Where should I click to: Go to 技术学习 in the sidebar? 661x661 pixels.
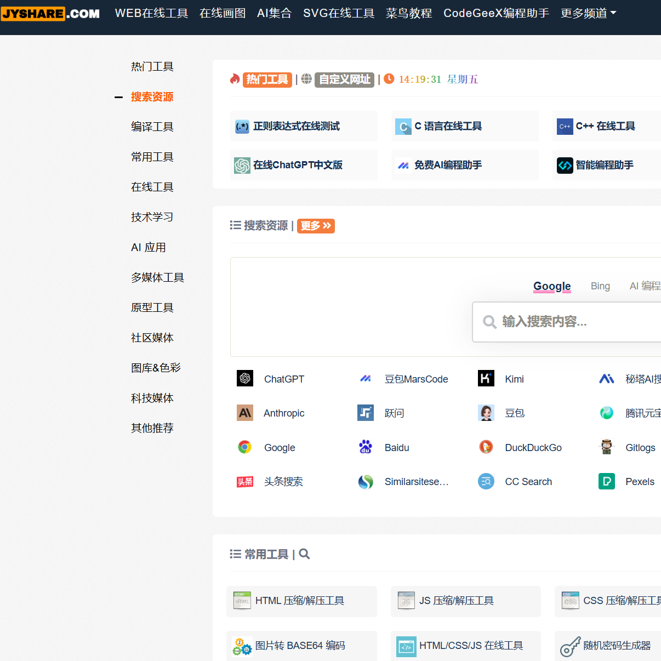pyautogui.click(x=152, y=218)
